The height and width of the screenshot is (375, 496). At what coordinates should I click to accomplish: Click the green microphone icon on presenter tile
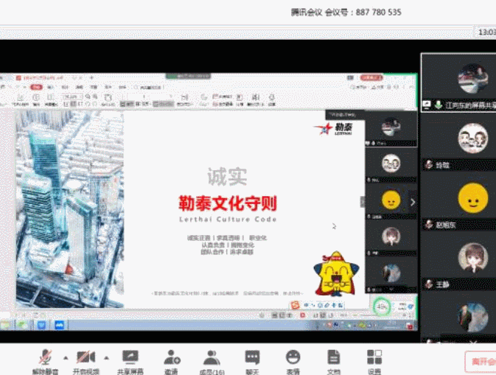pyautogui.click(x=439, y=105)
